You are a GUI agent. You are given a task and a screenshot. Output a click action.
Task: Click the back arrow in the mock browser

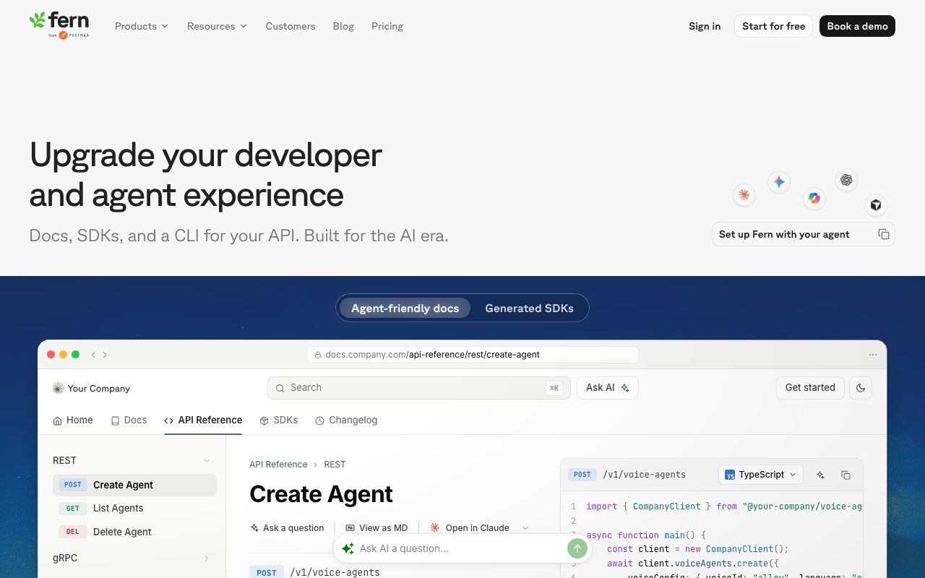point(93,355)
